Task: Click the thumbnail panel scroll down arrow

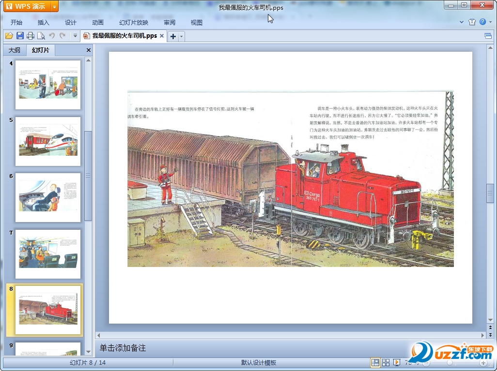Action: 89,351
